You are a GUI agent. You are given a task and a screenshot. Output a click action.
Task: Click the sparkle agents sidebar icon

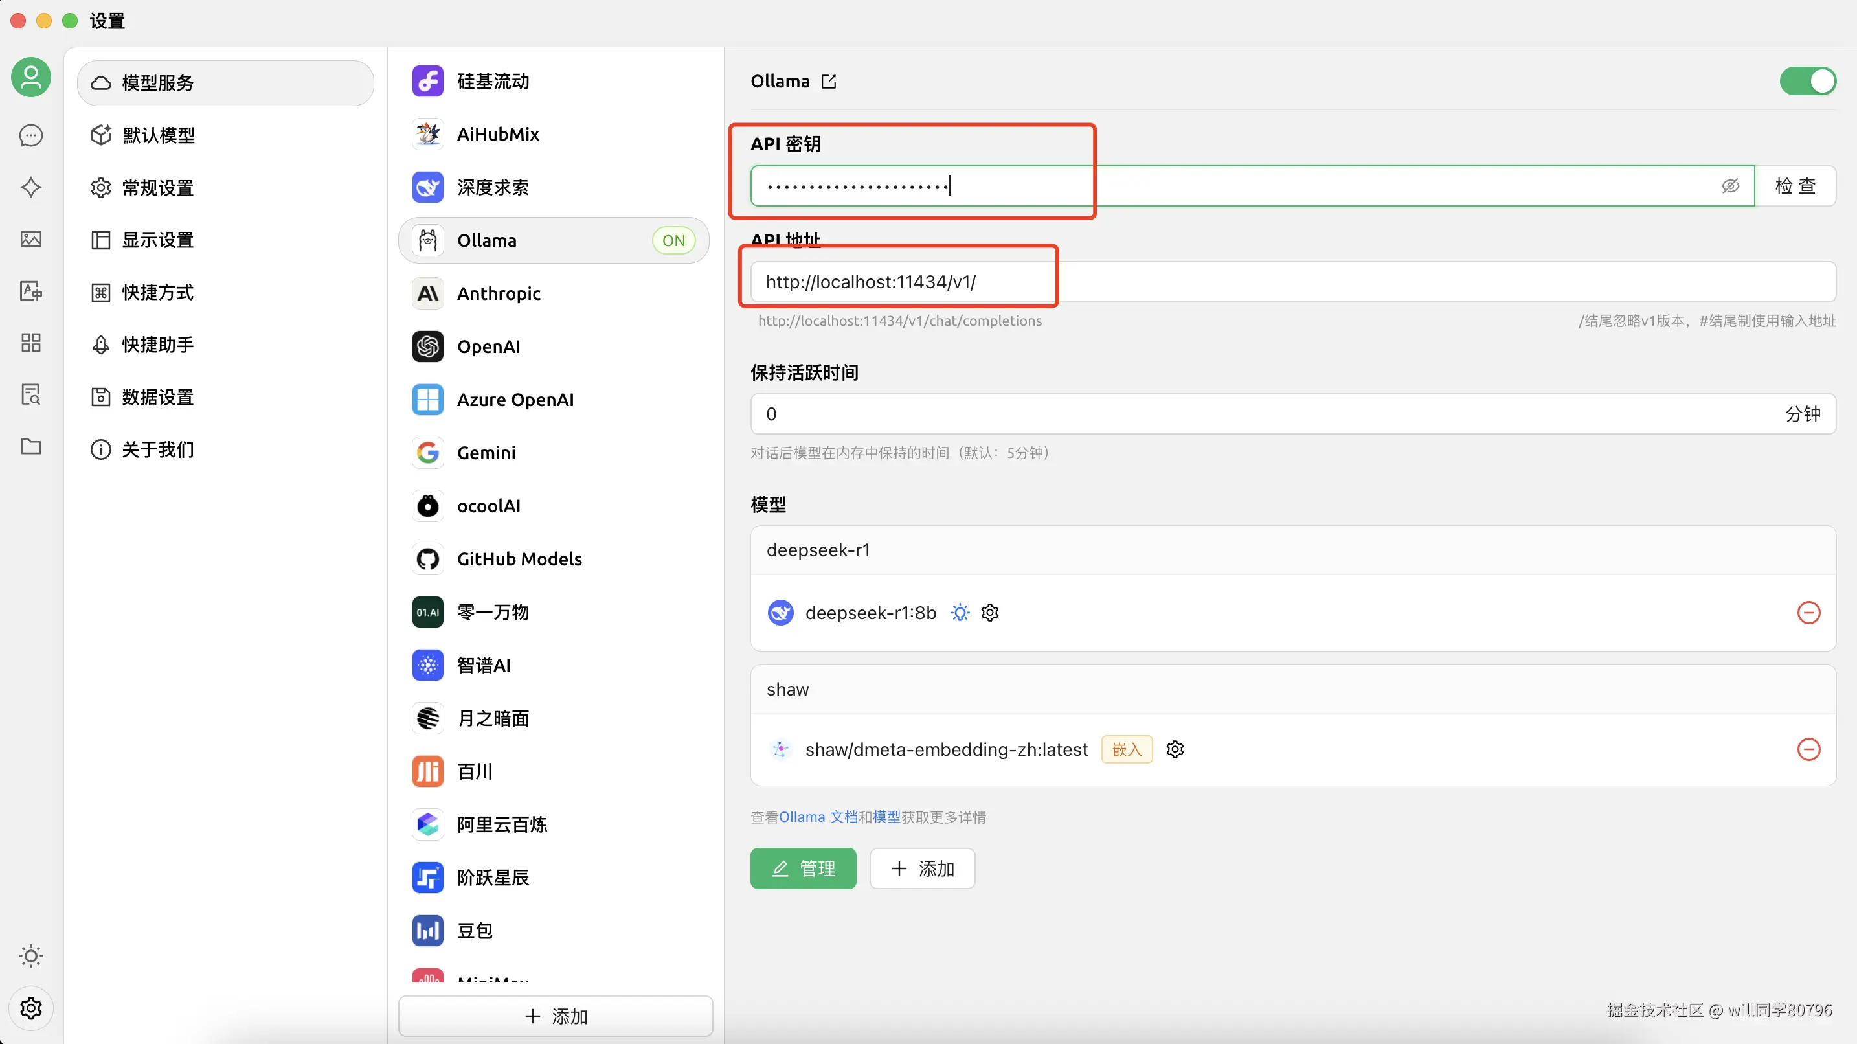click(31, 187)
